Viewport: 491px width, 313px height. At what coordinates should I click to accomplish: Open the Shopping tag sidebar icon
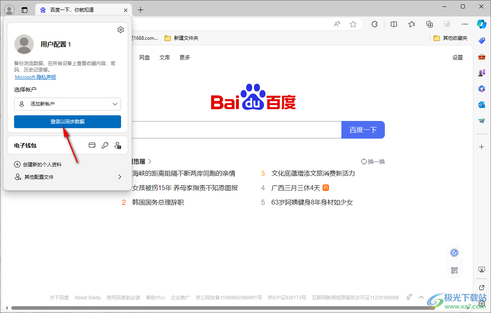point(482,41)
